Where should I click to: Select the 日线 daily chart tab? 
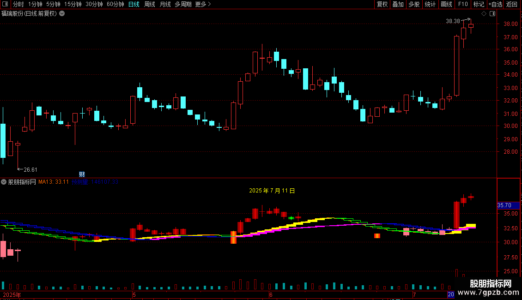[134, 4]
